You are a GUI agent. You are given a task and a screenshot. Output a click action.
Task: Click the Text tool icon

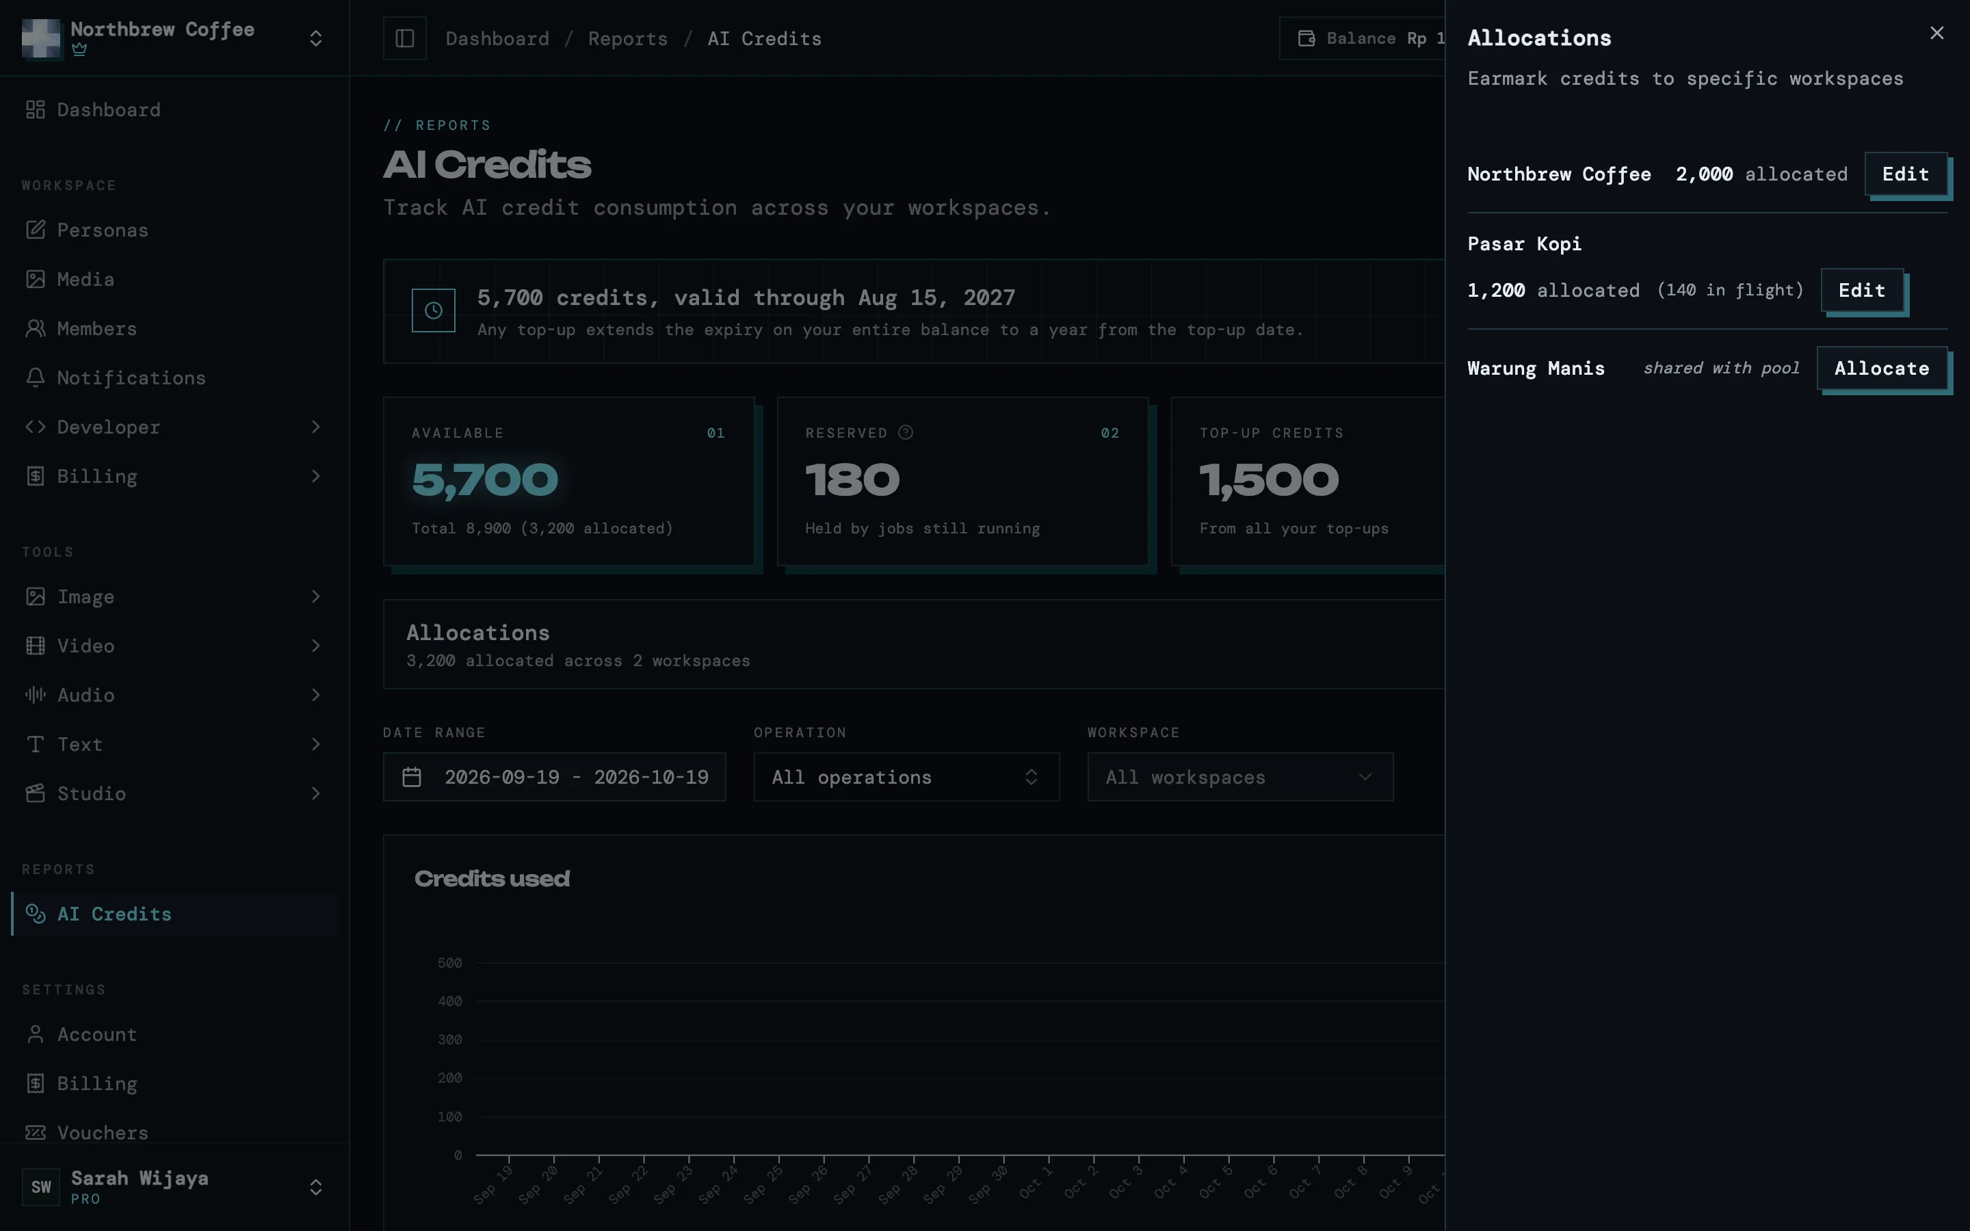[35, 745]
